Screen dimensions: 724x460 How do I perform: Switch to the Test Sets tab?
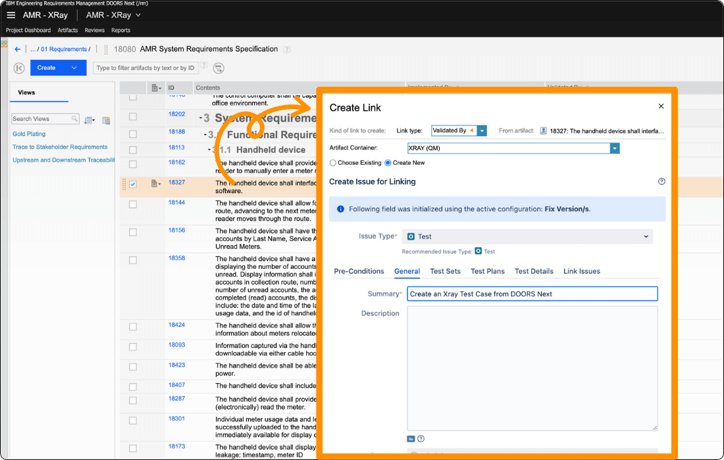(x=445, y=271)
